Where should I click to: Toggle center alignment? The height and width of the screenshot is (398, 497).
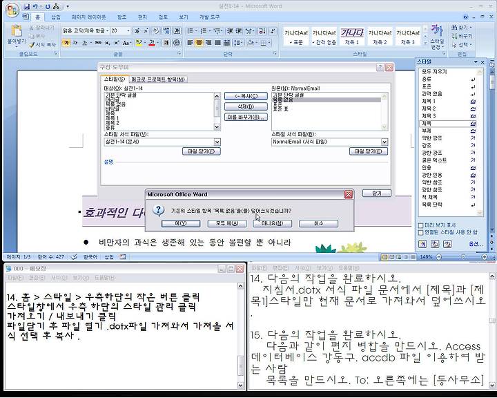199,43
